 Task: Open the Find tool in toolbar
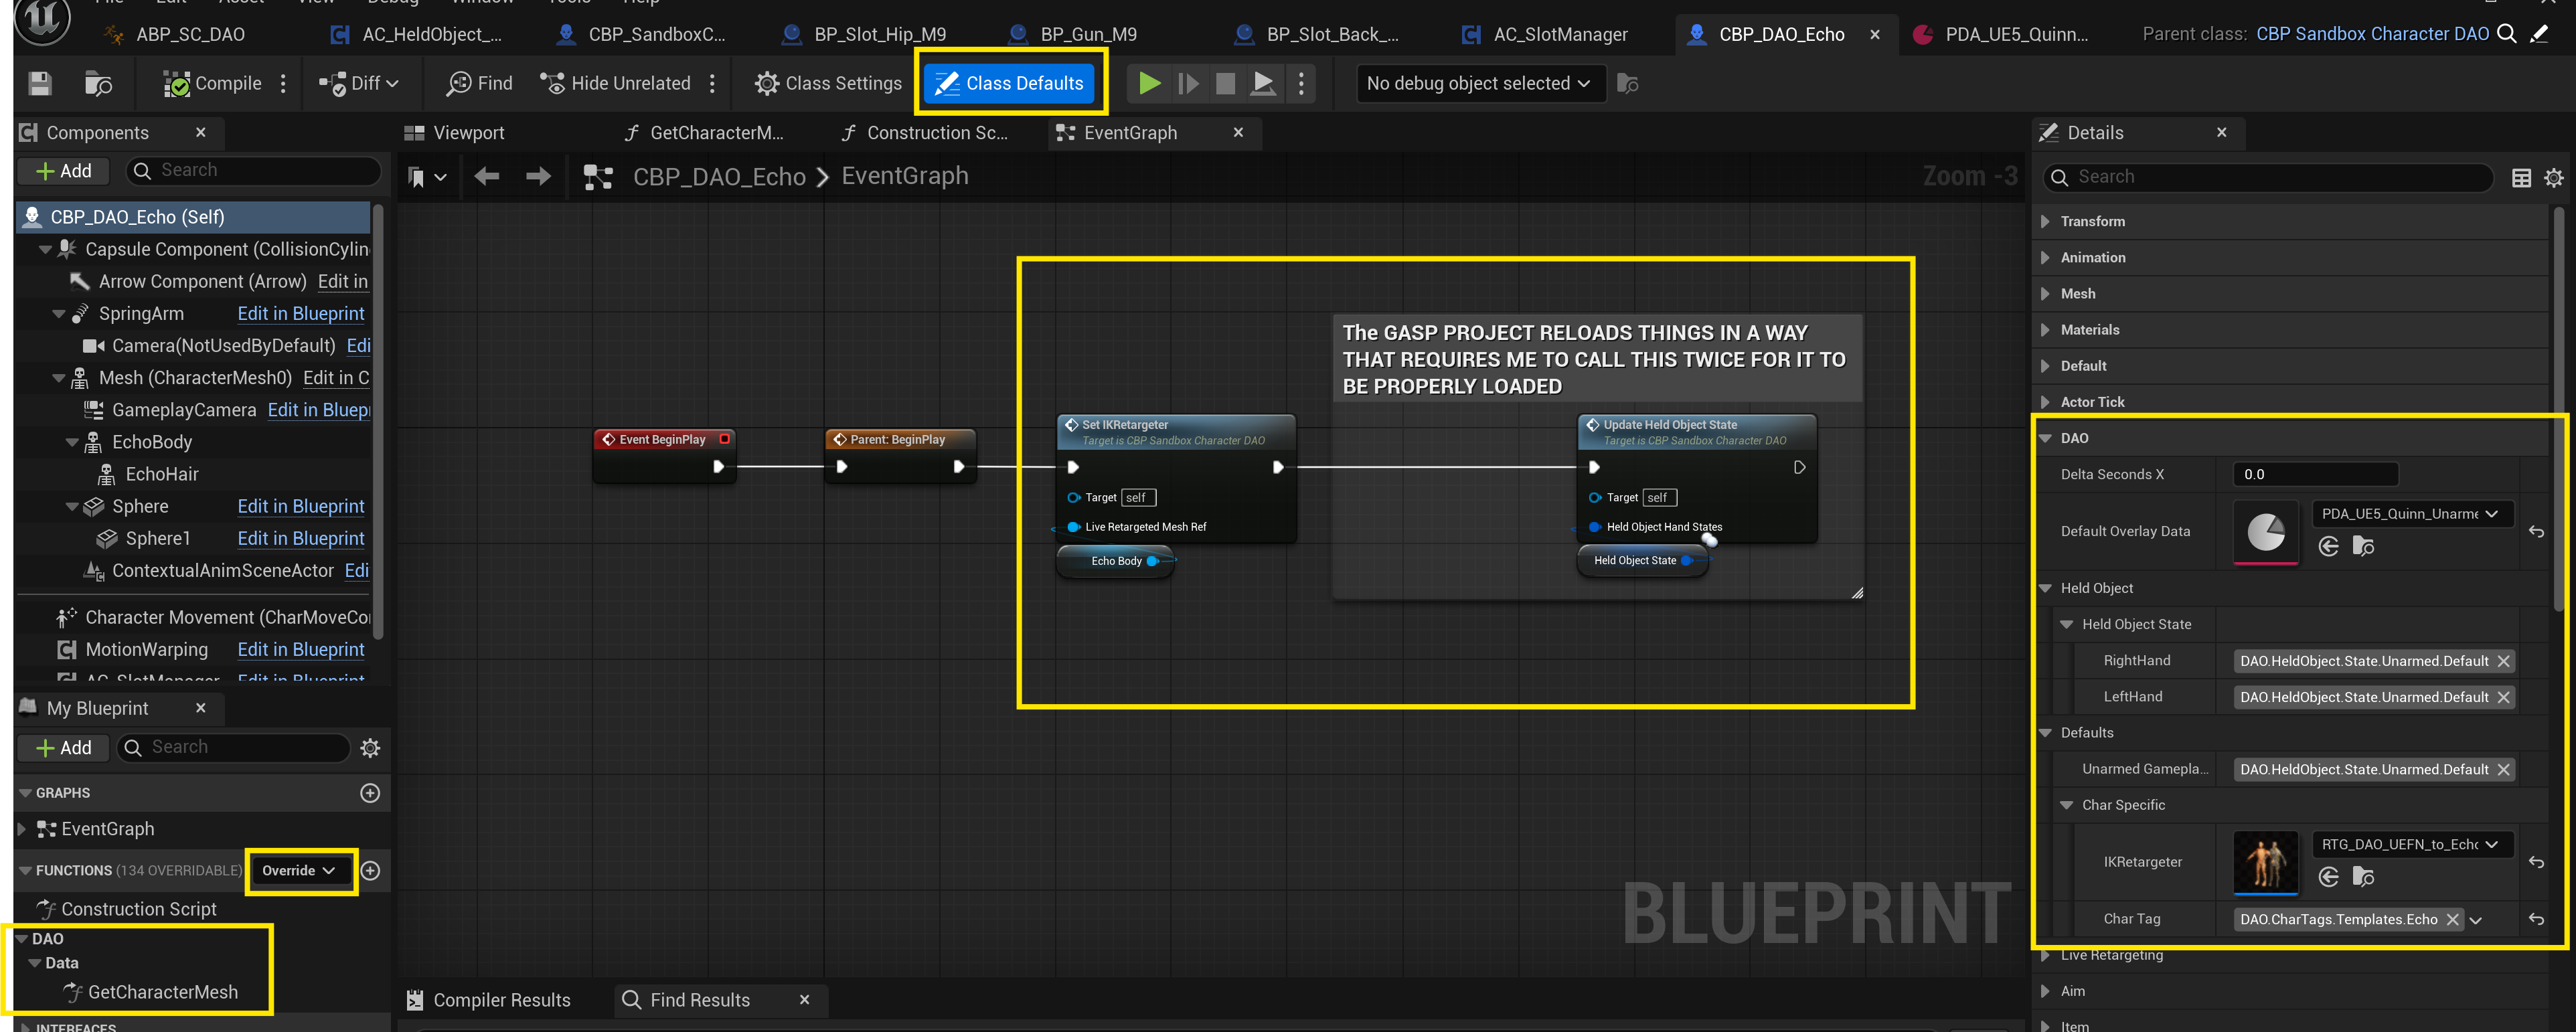pos(479,83)
